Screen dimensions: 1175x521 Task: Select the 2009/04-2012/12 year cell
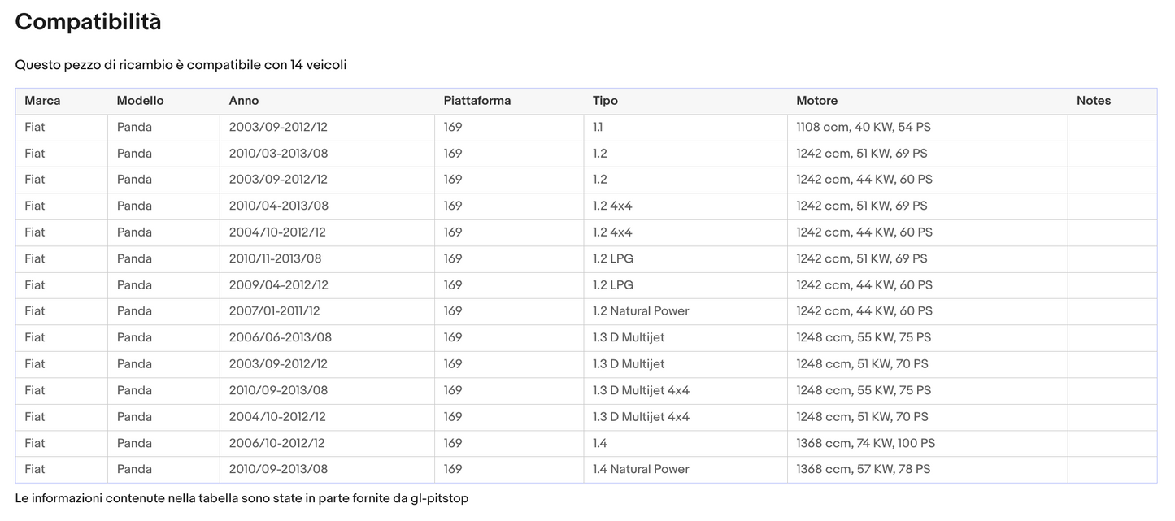click(278, 285)
